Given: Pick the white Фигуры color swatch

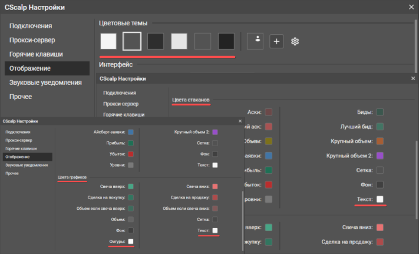Looking at the screenshot, I should (x=131, y=242).
